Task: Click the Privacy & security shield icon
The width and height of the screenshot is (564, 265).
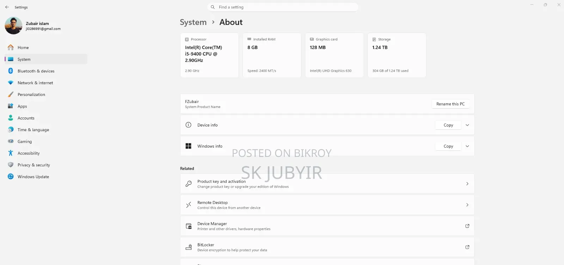Action: (x=11, y=165)
